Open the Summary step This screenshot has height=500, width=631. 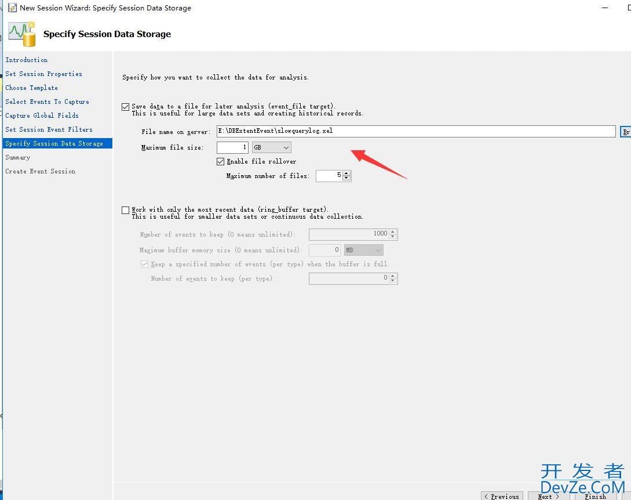pos(18,158)
